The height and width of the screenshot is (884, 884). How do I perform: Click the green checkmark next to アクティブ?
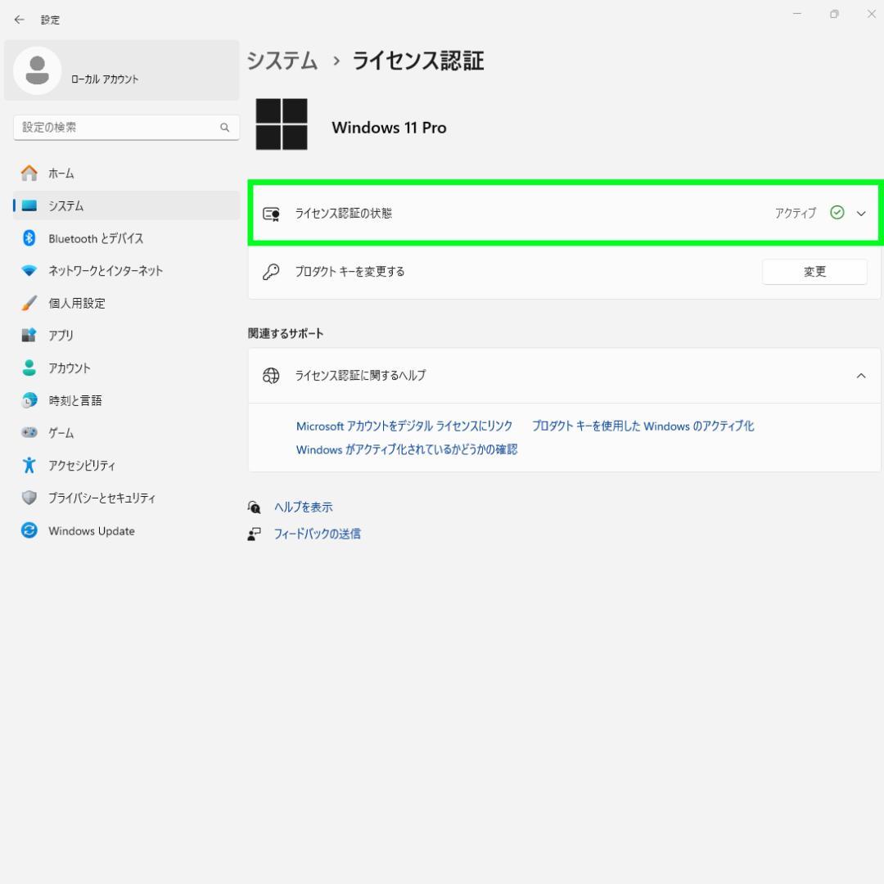(x=837, y=213)
